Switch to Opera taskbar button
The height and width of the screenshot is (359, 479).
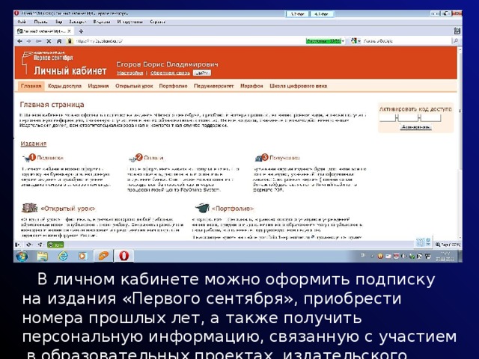(x=123, y=256)
